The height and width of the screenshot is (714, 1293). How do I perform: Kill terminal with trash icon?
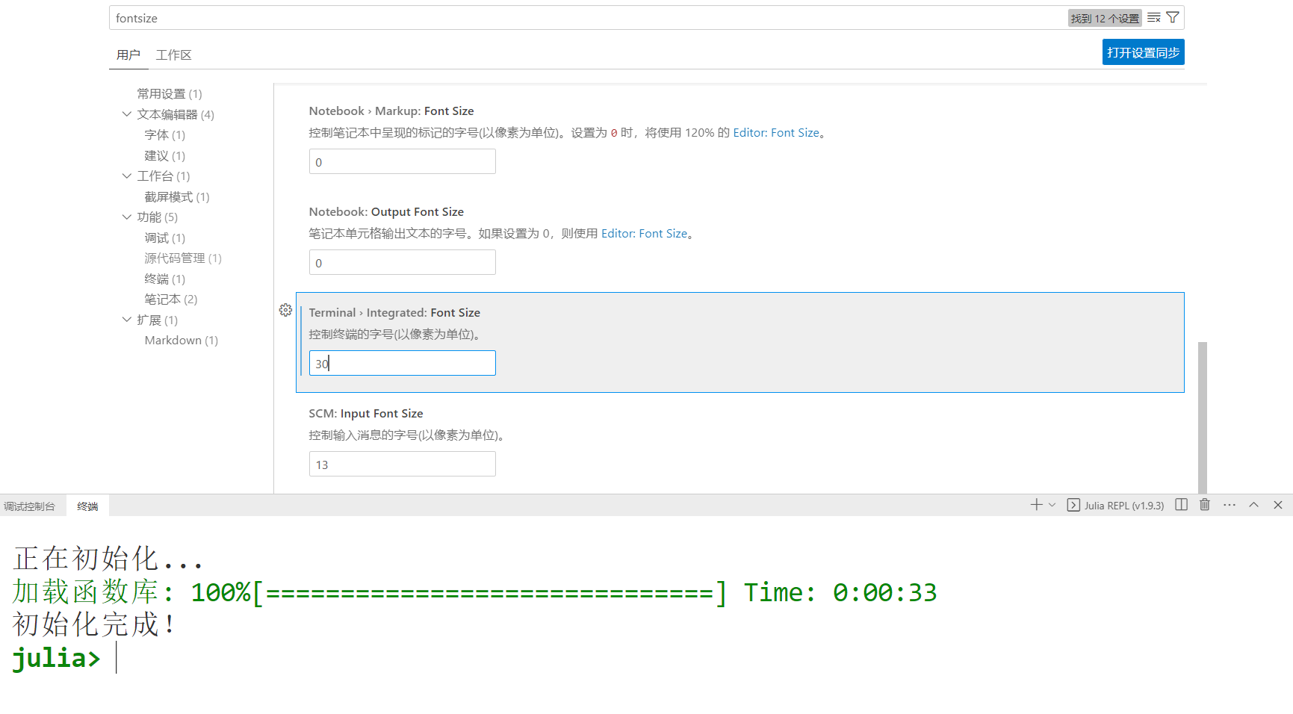1205,505
